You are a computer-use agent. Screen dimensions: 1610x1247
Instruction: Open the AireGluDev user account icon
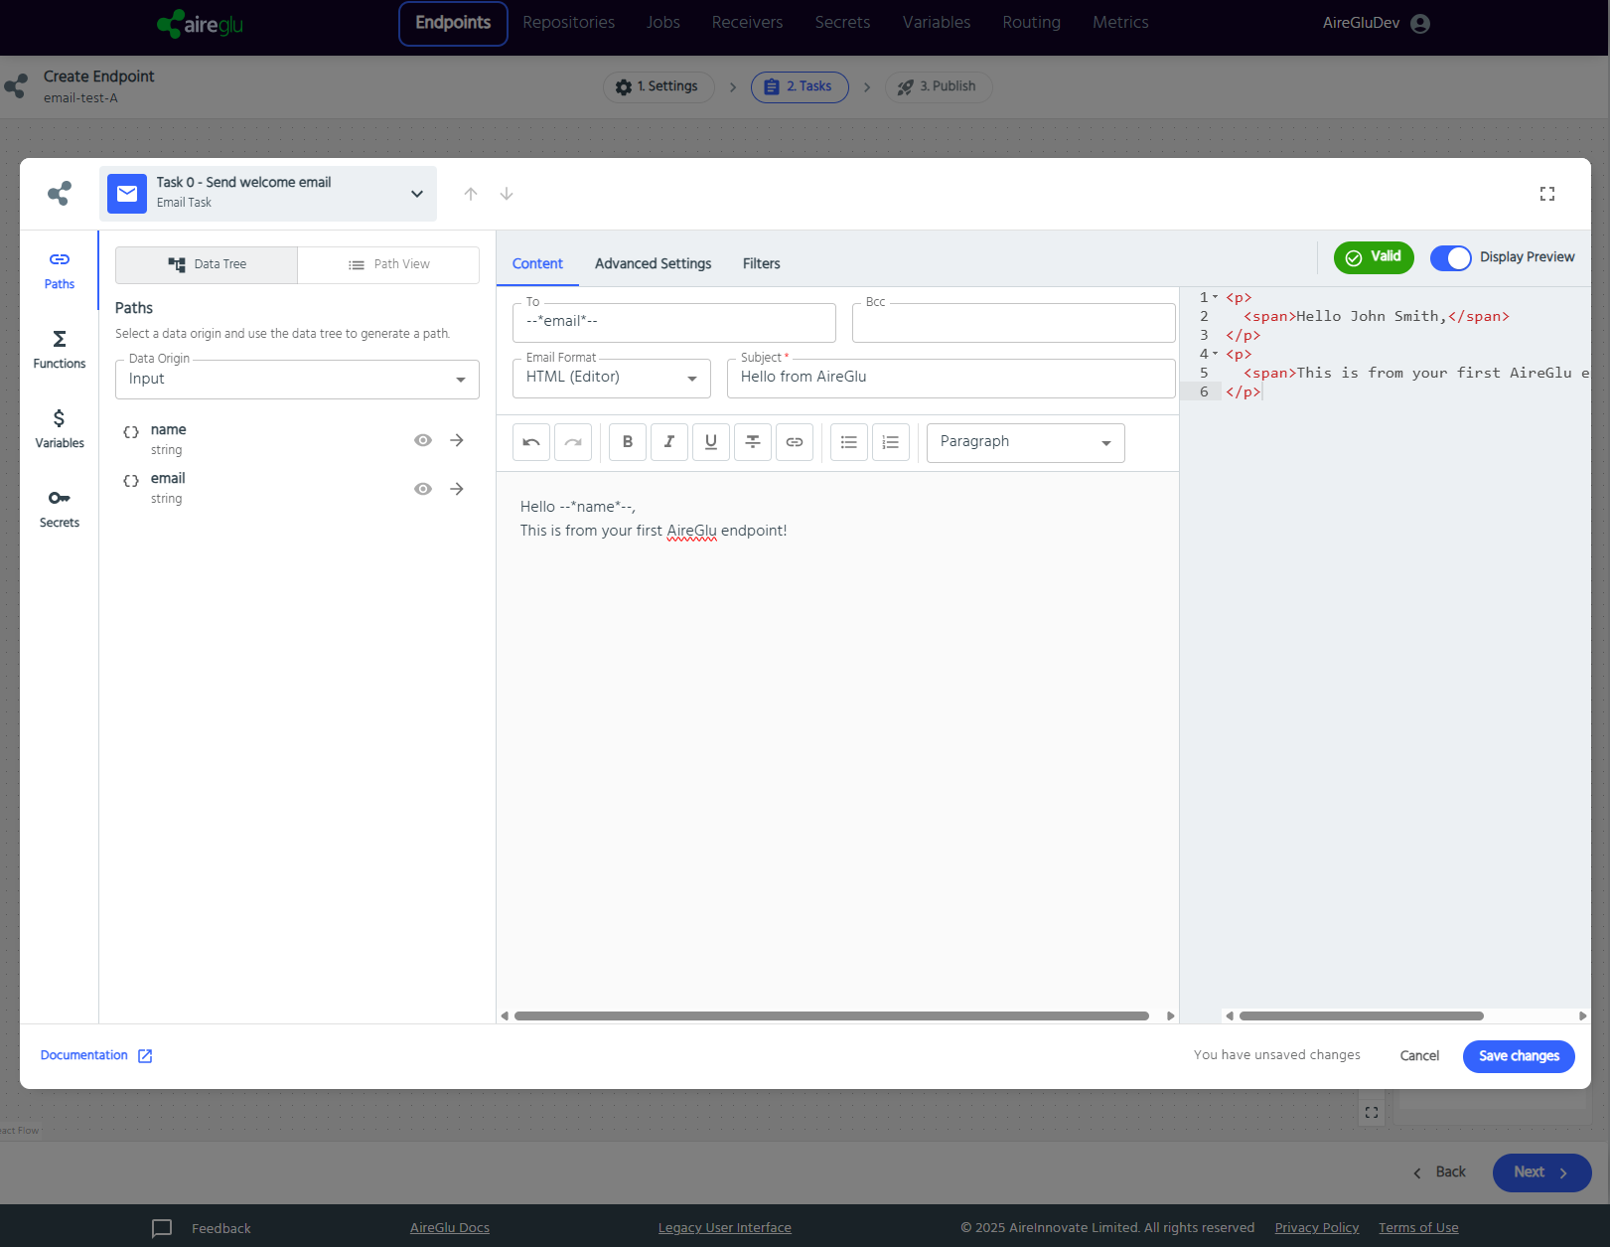pyautogui.click(x=1420, y=23)
